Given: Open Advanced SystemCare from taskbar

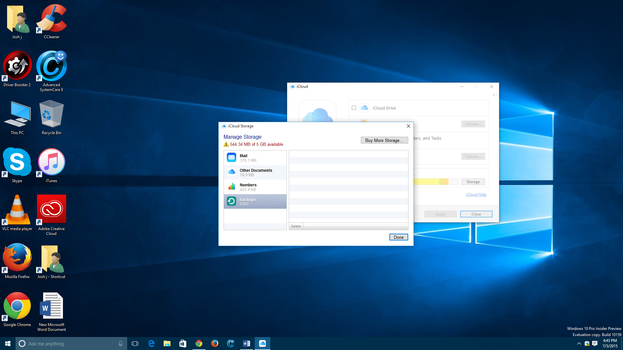Looking at the screenshot, I should [231, 344].
